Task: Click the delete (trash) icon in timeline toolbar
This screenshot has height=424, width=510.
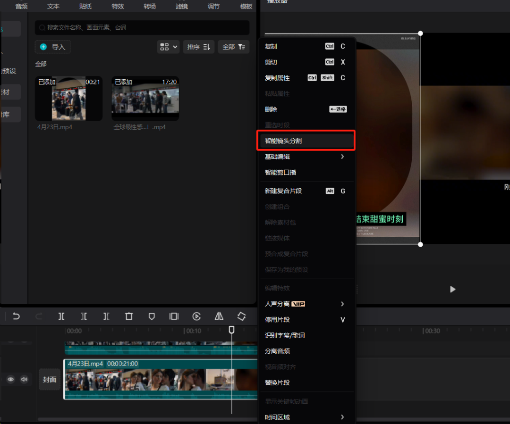Action: click(x=129, y=316)
